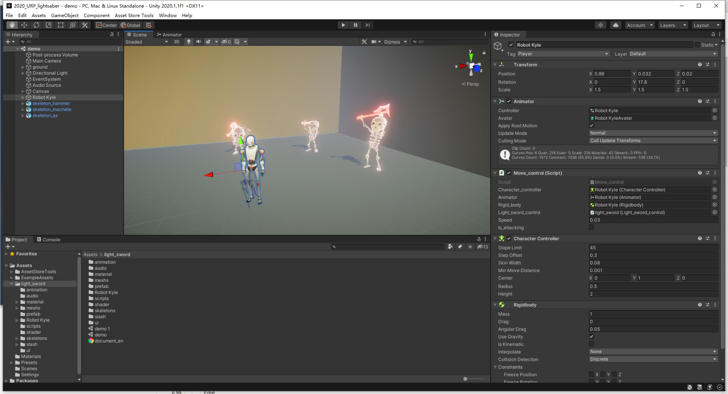Disable Use Gravity on the Rigidbody
Viewport: 728px width, 394px height.
coord(591,337)
